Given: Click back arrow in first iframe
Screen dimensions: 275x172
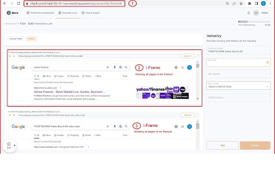Looking at the screenshot, I should point(10,56).
